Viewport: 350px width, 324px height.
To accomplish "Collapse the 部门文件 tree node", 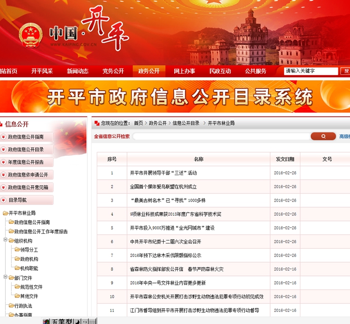I will (5, 278).
